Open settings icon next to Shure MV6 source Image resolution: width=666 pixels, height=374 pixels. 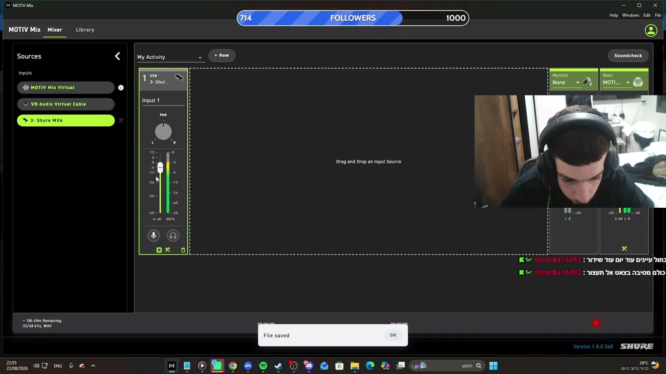pos(121,121)
